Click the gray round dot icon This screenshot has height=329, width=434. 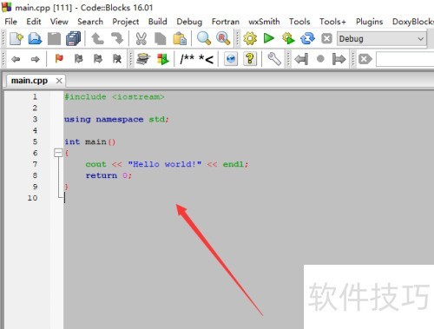click(x=320, y=59)
